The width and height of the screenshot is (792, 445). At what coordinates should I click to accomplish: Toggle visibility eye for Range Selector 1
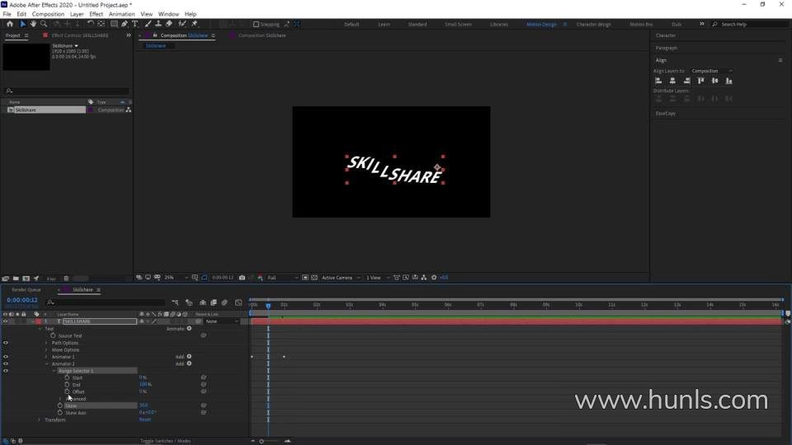[x=6, y=371]
